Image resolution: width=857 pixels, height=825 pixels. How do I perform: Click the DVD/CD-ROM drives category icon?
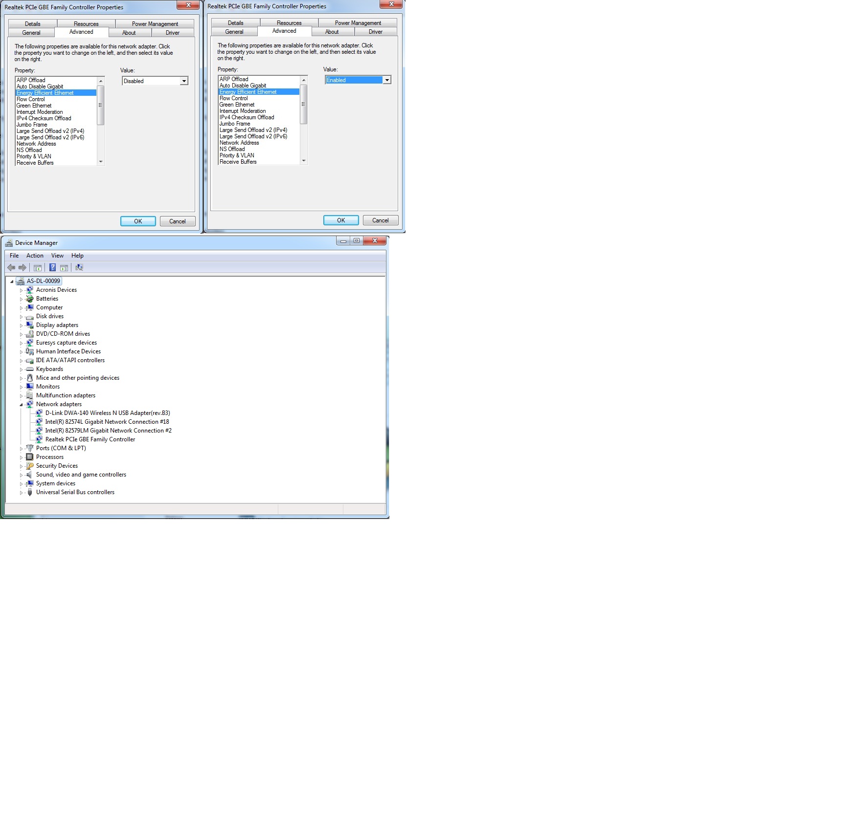[x=30, y=334]
